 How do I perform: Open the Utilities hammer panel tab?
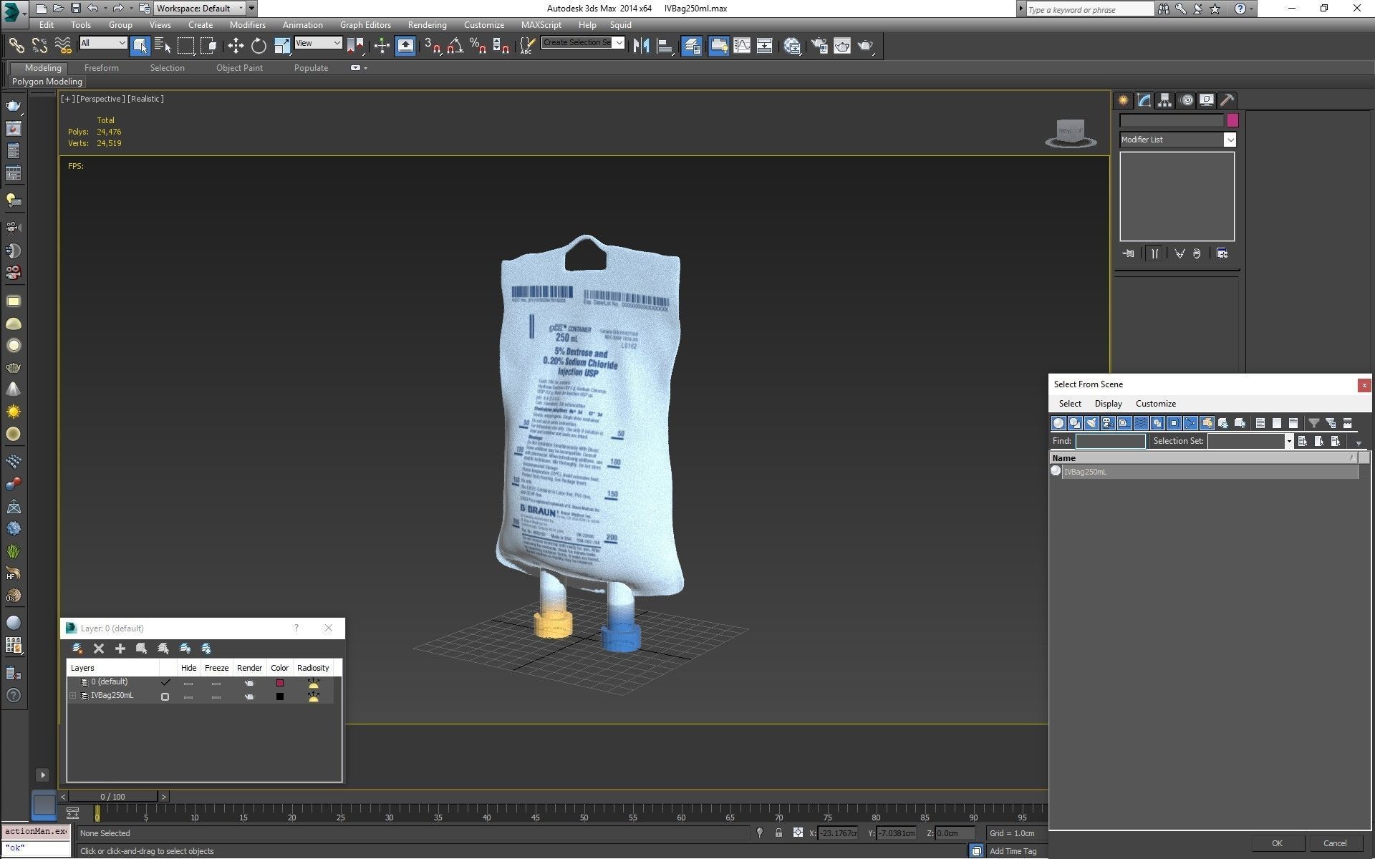(1227, 100)
